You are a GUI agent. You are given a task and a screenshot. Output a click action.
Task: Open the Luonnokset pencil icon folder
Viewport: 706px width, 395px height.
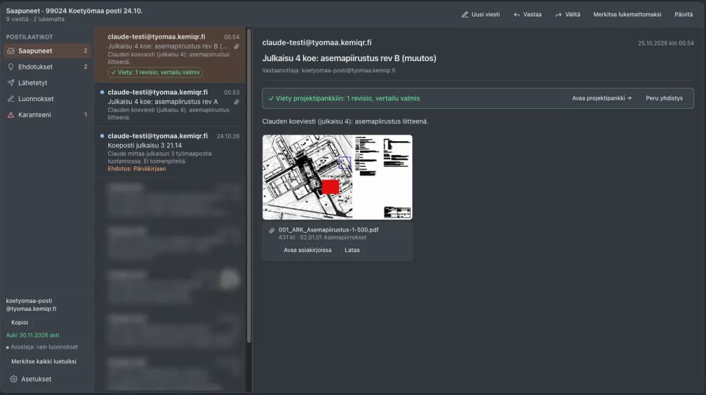pyautogui.click(x=11, y=99)
